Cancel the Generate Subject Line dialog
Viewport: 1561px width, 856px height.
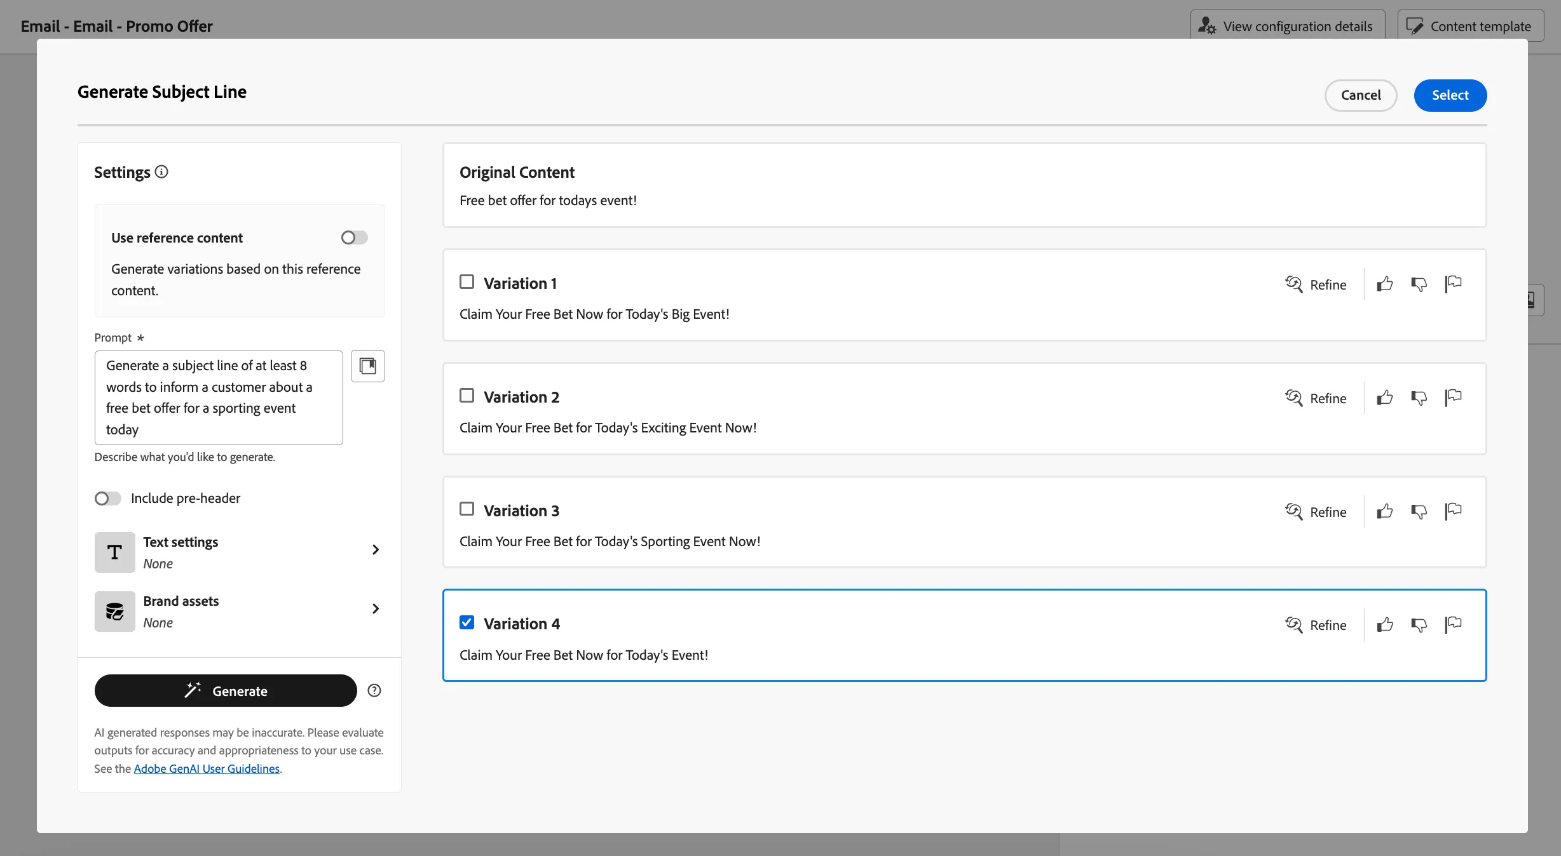point(1361,95)
